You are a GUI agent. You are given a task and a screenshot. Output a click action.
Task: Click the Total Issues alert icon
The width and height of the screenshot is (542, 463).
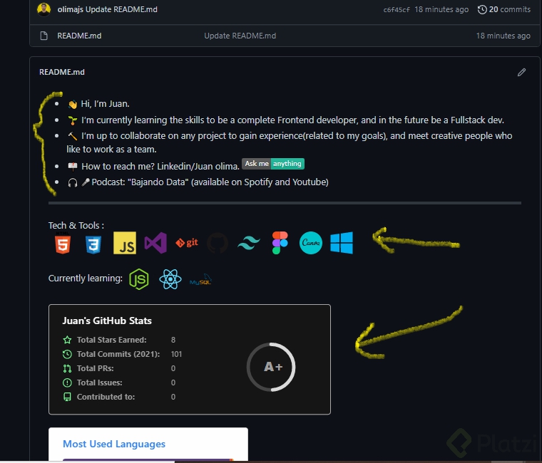pyautogui.click(x=68, y=383)
